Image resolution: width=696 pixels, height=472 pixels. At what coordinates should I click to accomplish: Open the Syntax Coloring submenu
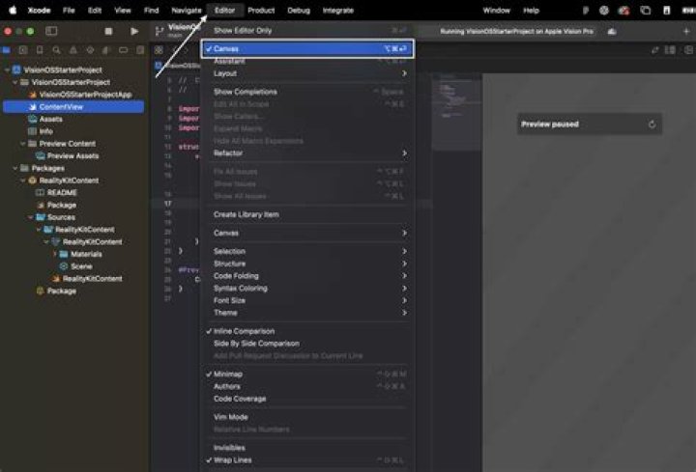(307, 288)
